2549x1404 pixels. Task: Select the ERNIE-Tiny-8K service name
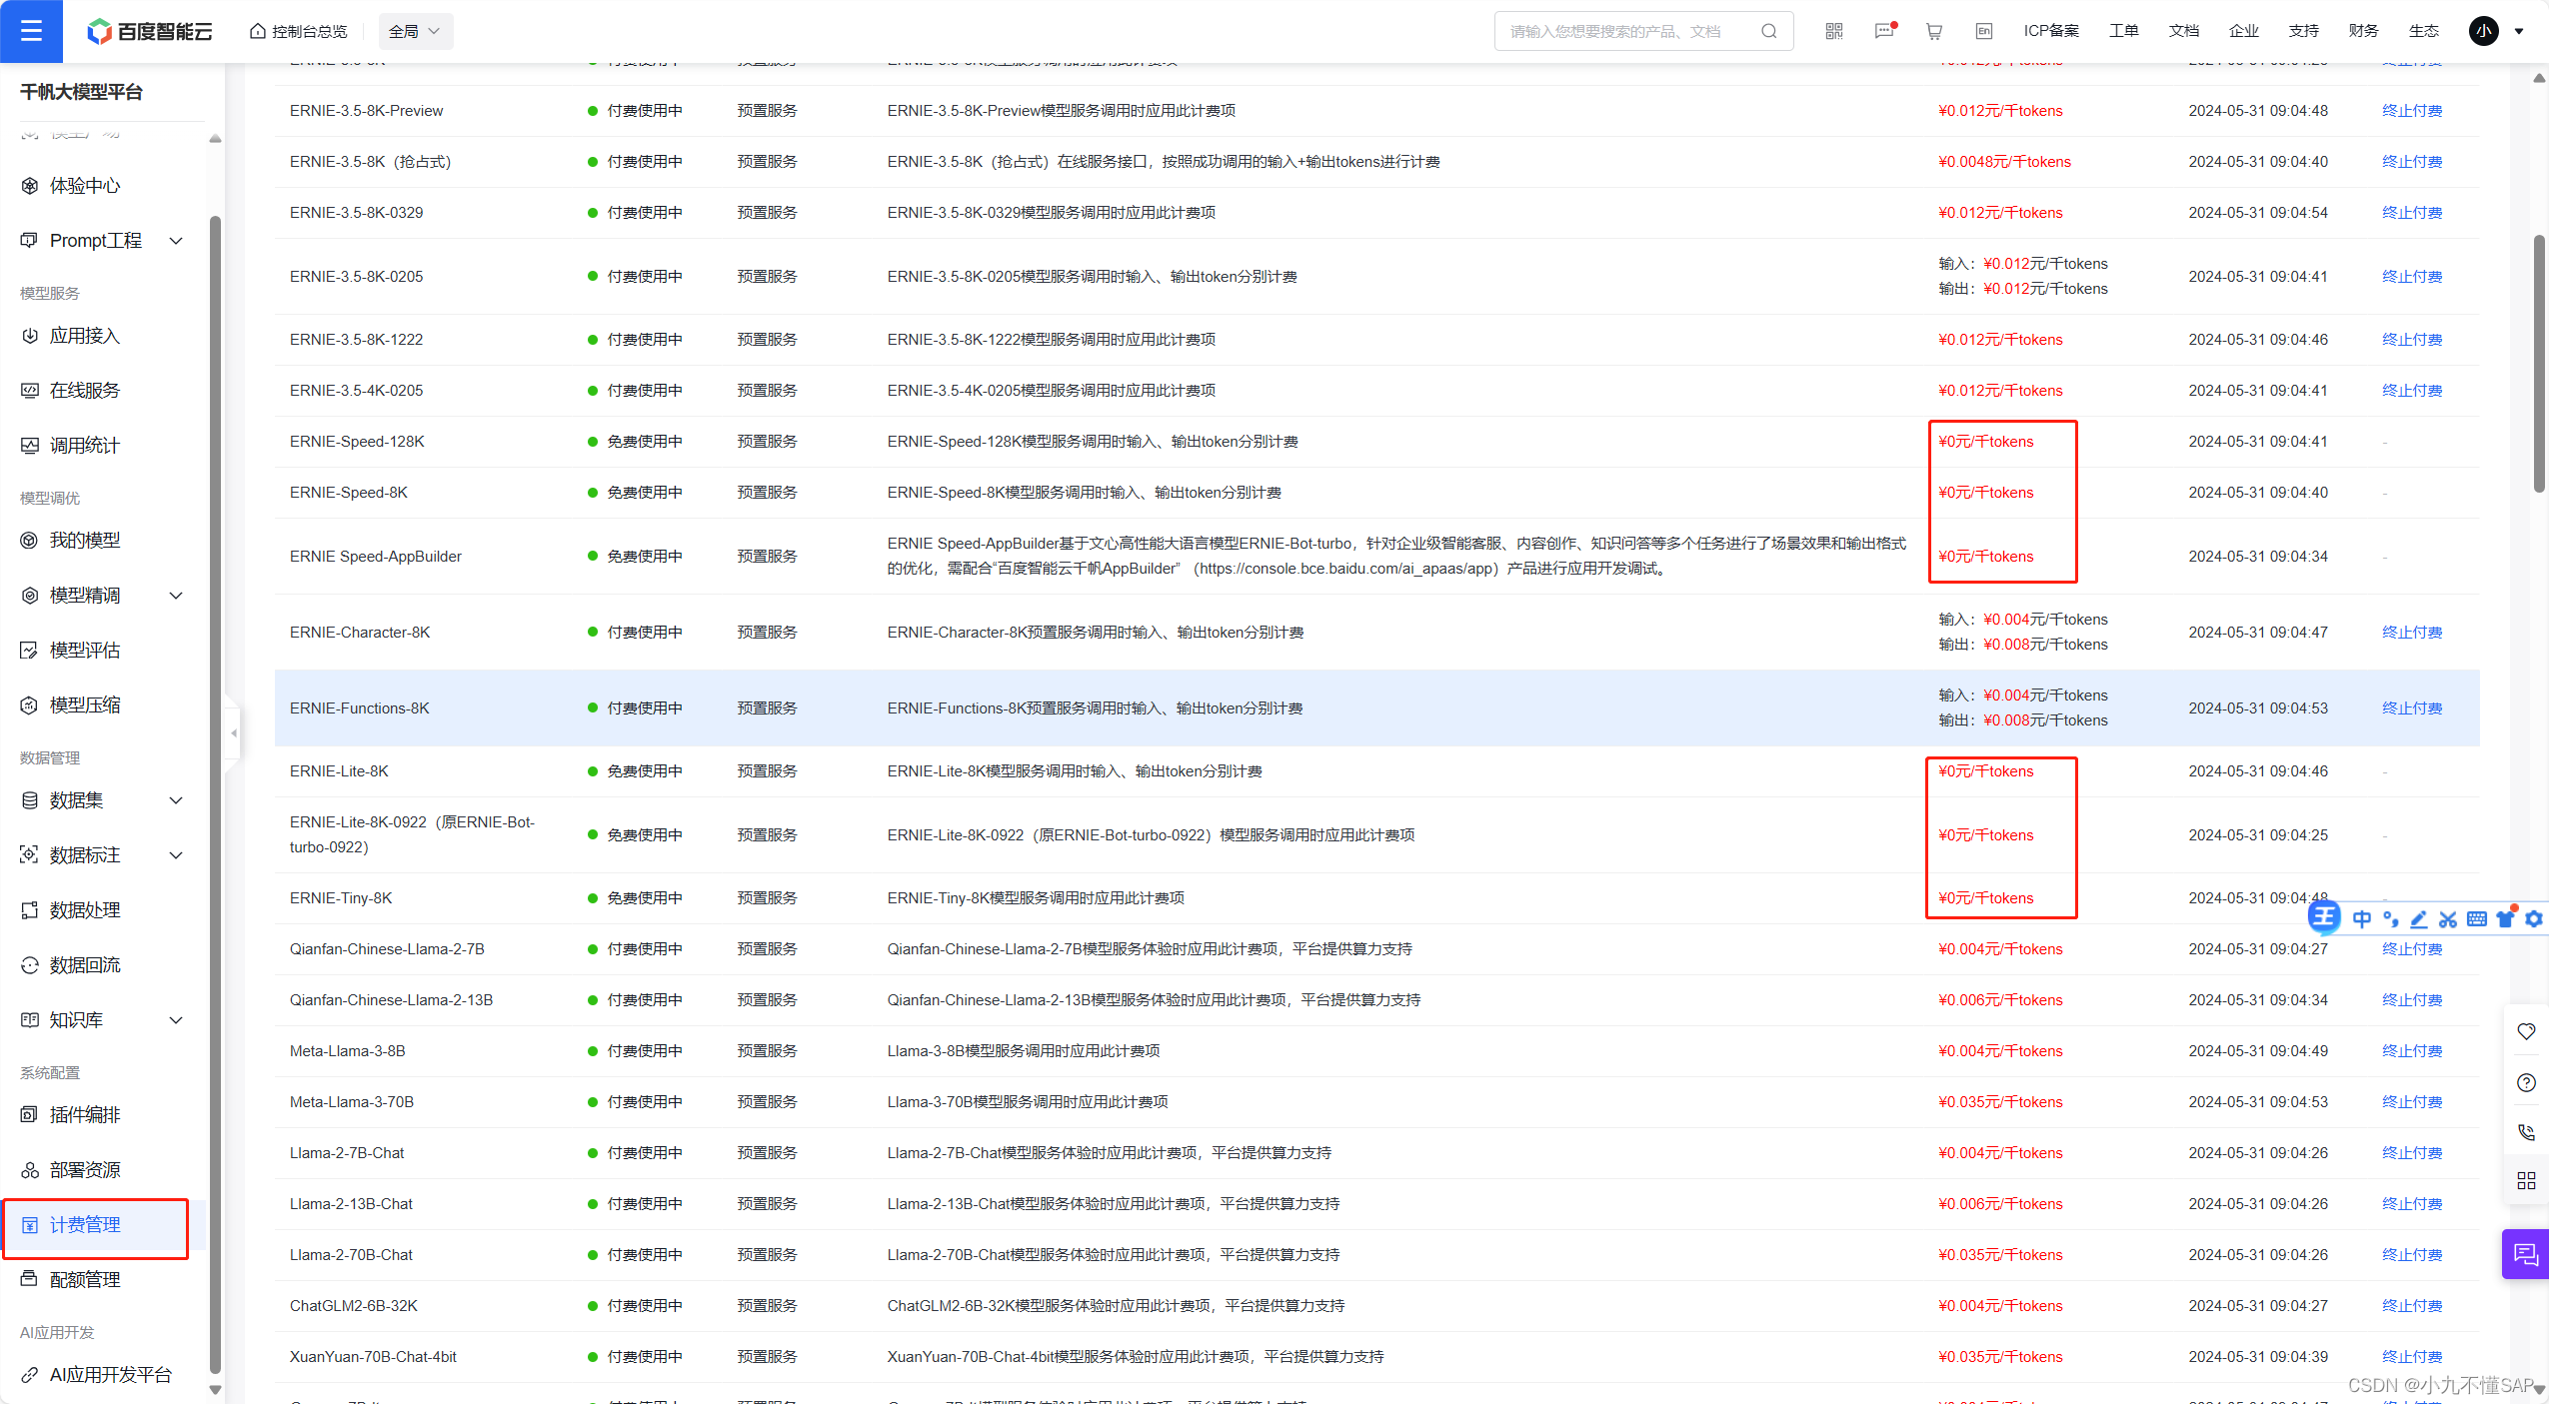pyautogui.click(x=341, y=898)
